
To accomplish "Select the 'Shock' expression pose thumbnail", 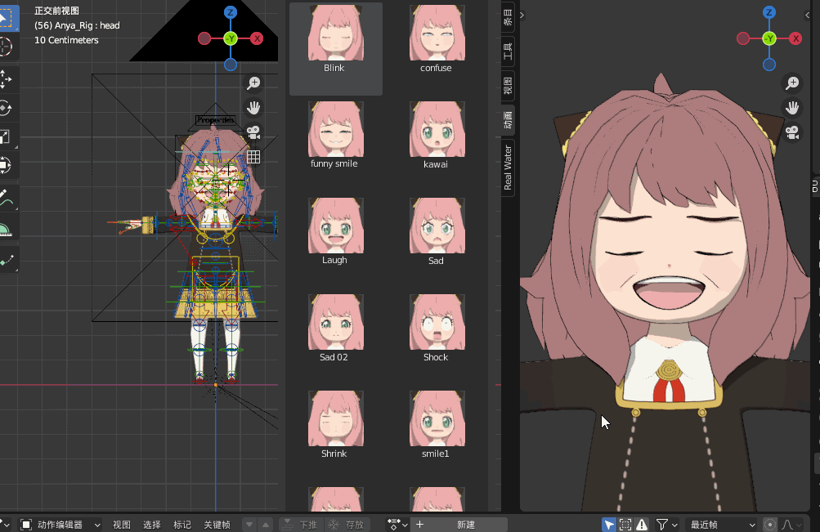I will coord(437,329).
